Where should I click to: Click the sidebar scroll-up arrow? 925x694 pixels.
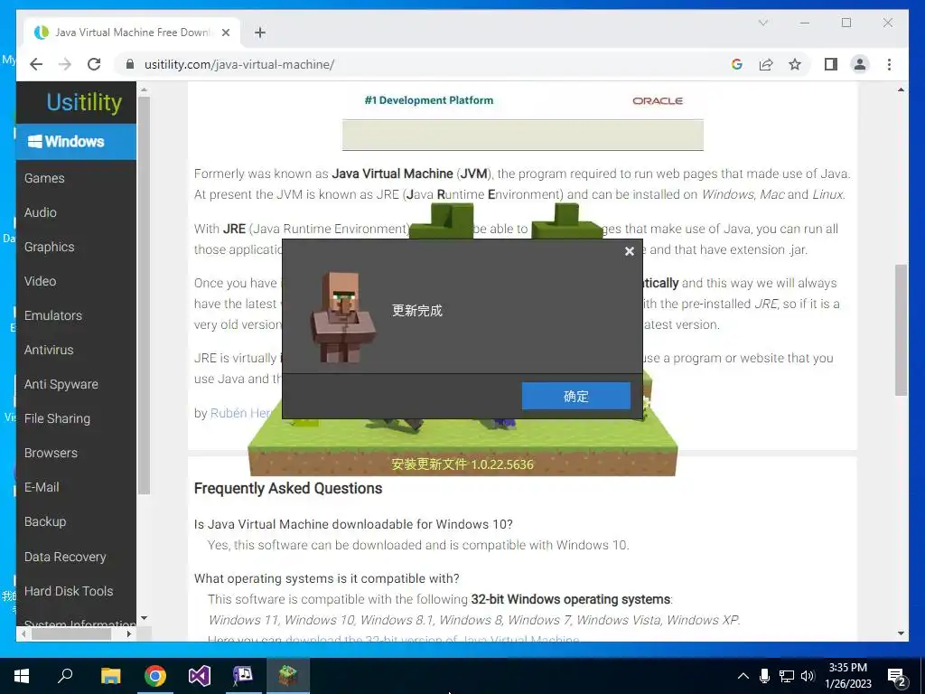pos(144,89)
